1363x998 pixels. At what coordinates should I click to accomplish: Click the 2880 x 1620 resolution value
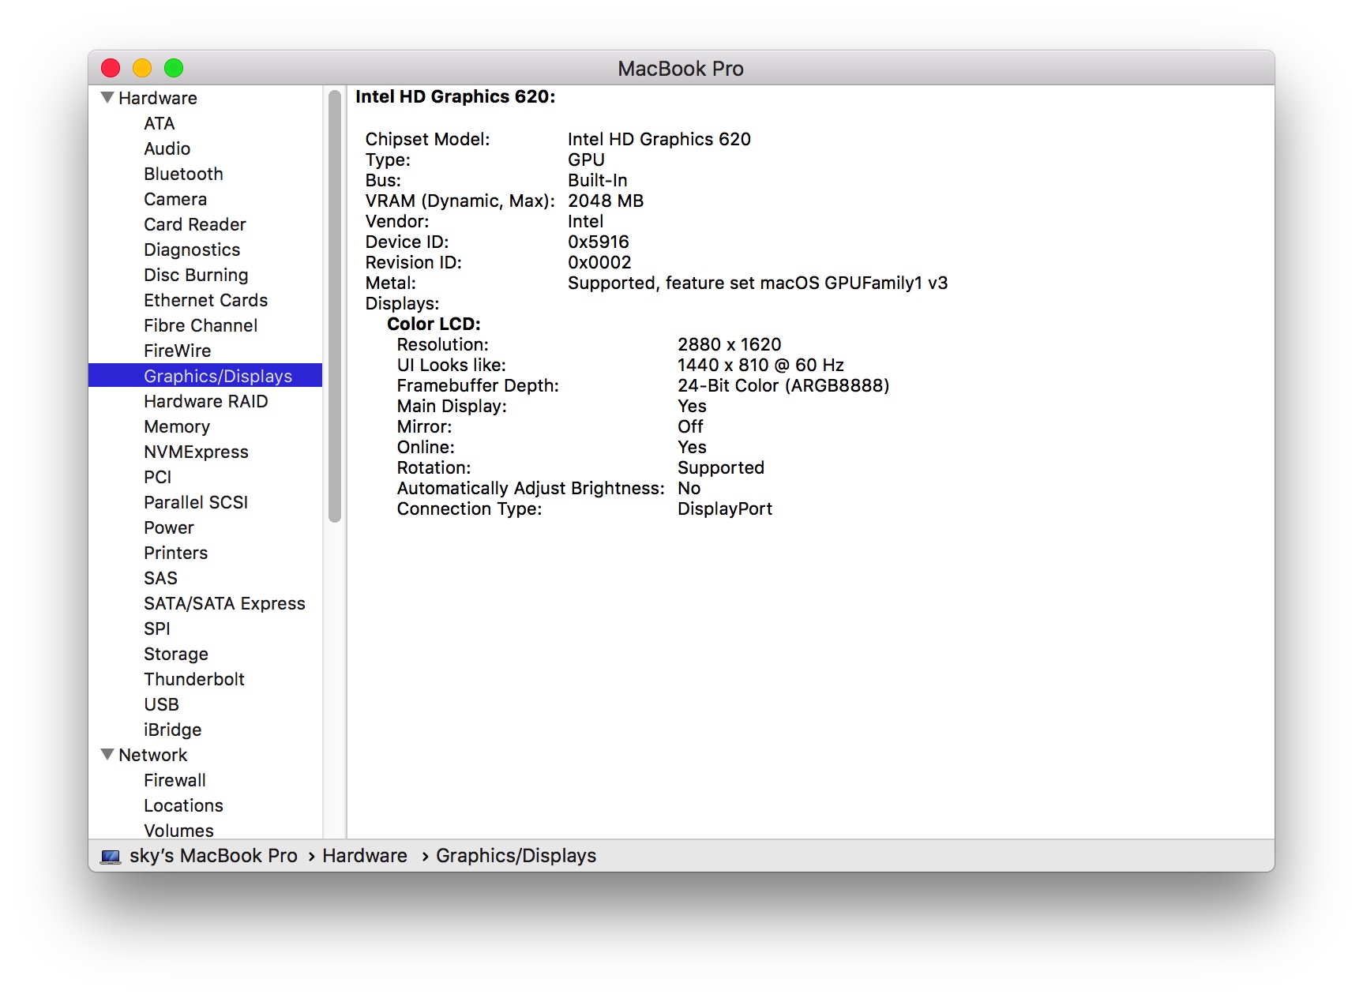click(729, 344)
